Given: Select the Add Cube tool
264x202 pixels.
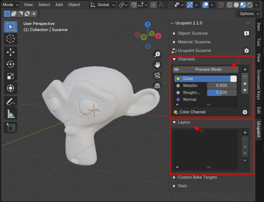Looking at the screenshot, I should click(10, 127).
